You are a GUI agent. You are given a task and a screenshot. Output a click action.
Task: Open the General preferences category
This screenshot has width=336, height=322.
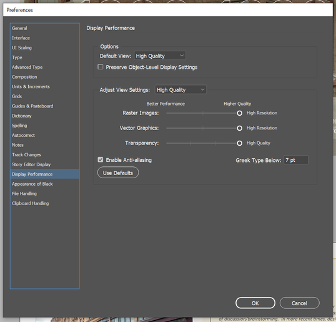click(x=45, y=28)
